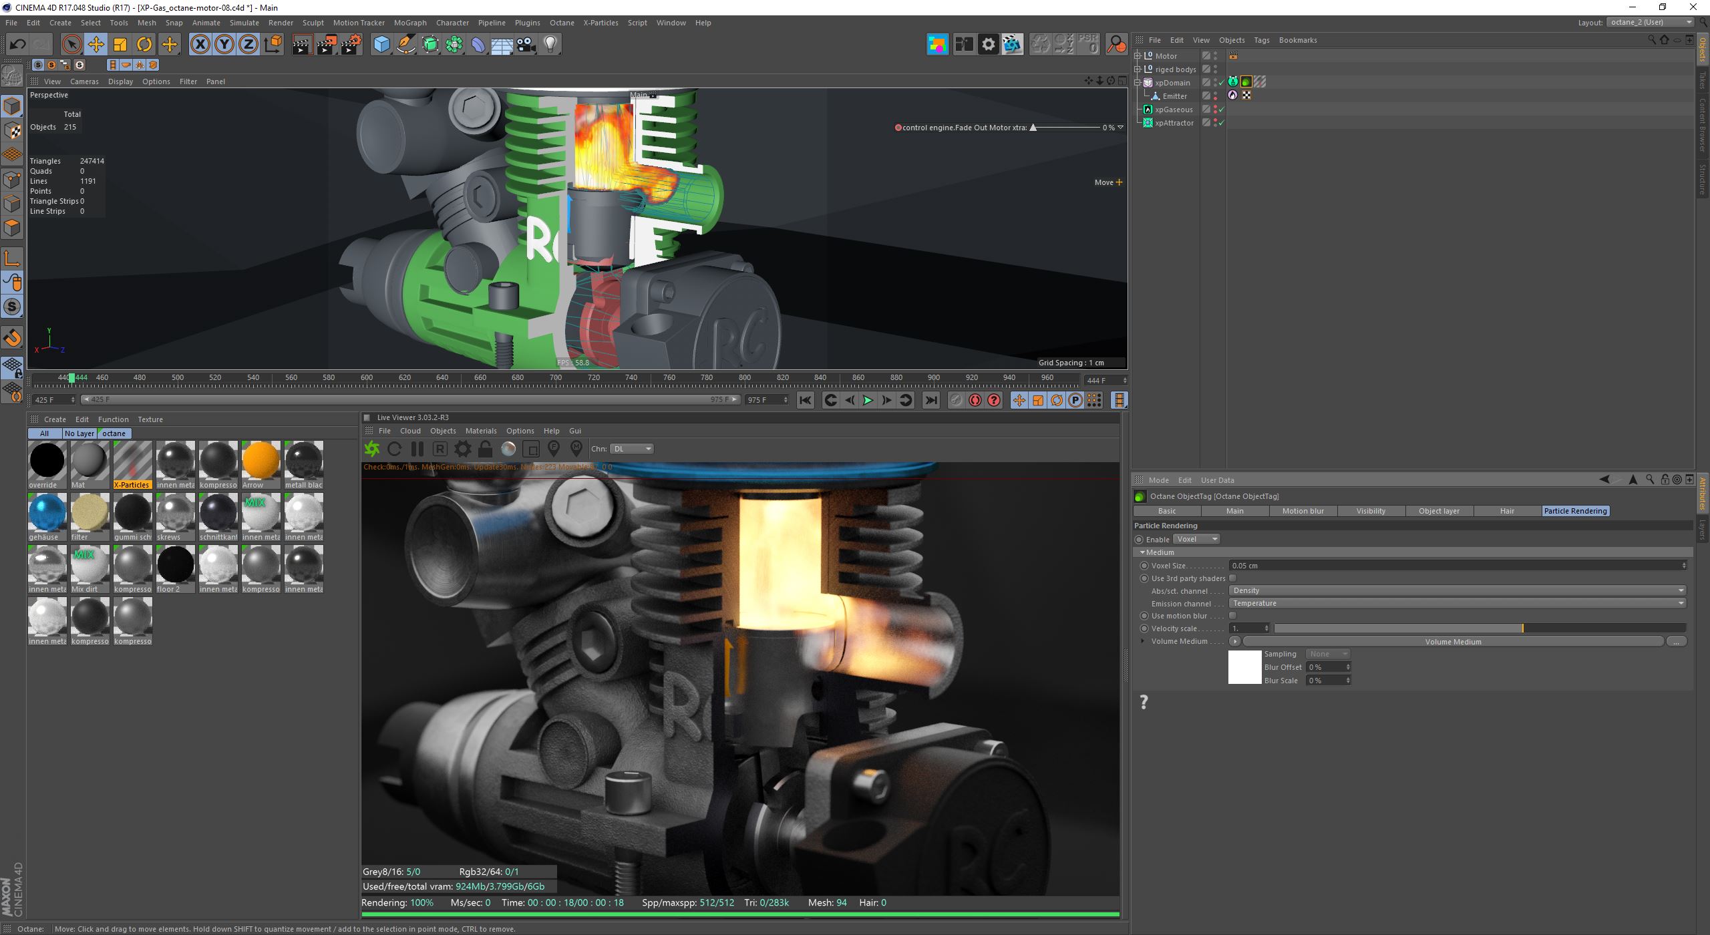Click the Volume Medium button

[x=1453, y=642]
